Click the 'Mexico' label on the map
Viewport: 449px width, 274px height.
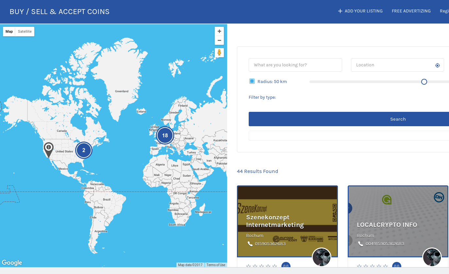(x=63, y=169)
